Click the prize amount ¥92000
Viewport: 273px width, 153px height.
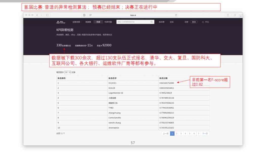click(x=107, y=45)
